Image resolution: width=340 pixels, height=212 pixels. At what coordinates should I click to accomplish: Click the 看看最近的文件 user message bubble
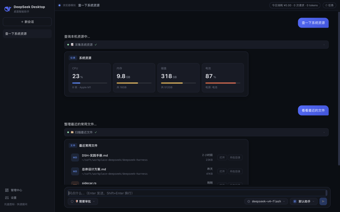click(x=313, y=110)
